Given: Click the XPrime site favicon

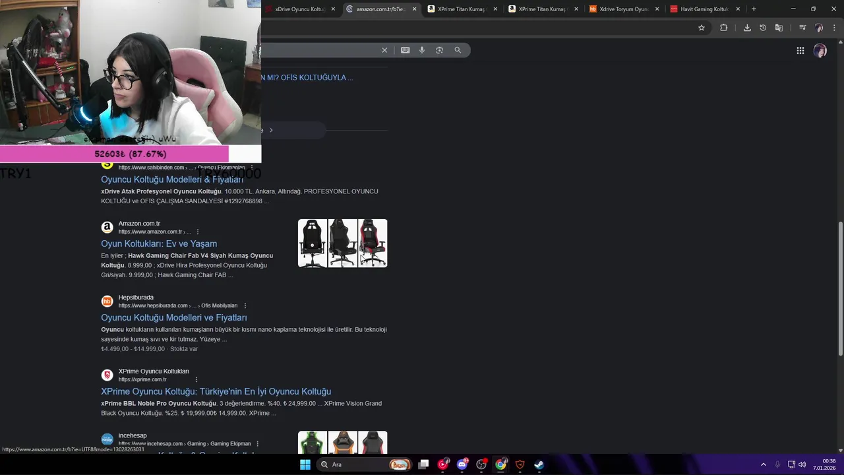Looking at the screenshot, I should [x=107, y=375].
